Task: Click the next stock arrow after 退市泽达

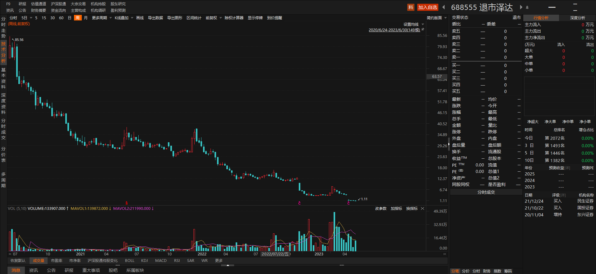Action: pos(521,7)
